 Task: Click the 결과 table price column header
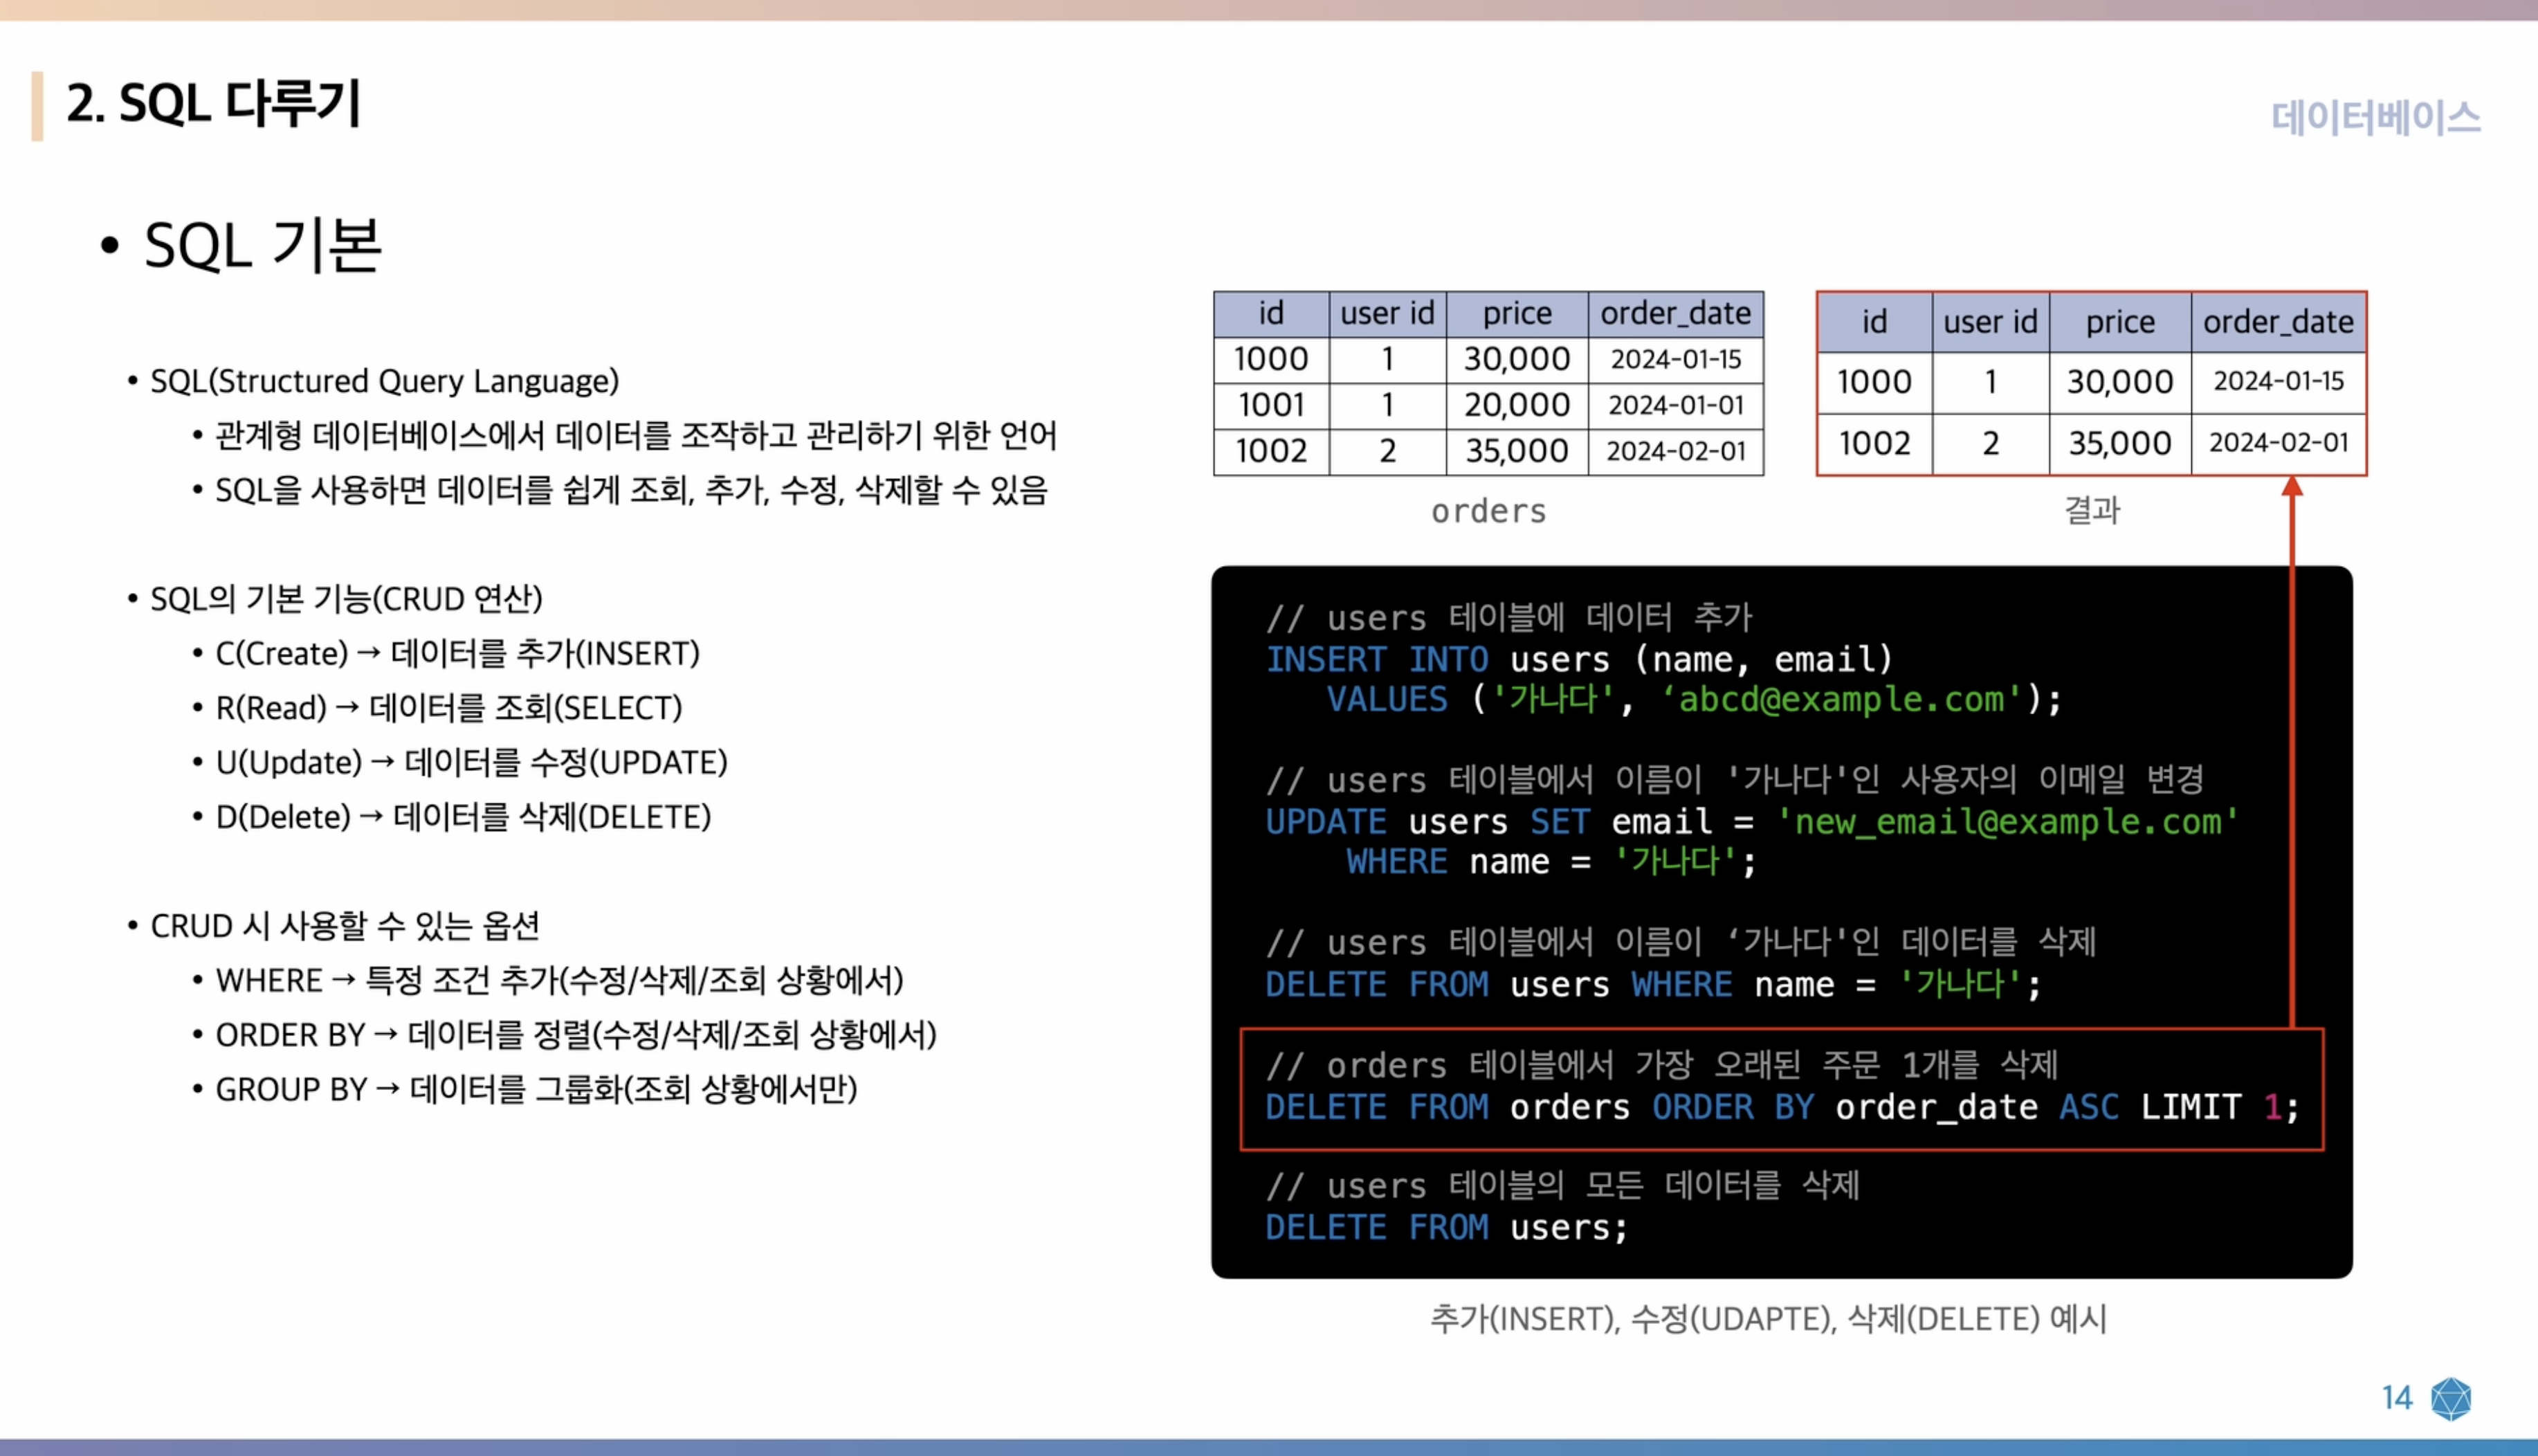click(2118, 321)
